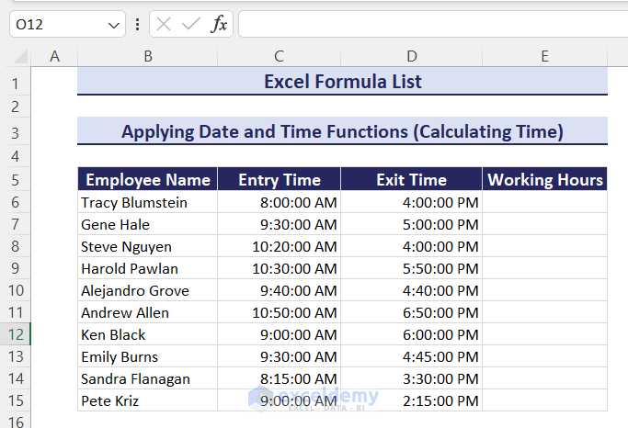628x428 pixels.
Task: Click the Working Hours header cell
Action: pyautogui.click(x=544, y=180)
